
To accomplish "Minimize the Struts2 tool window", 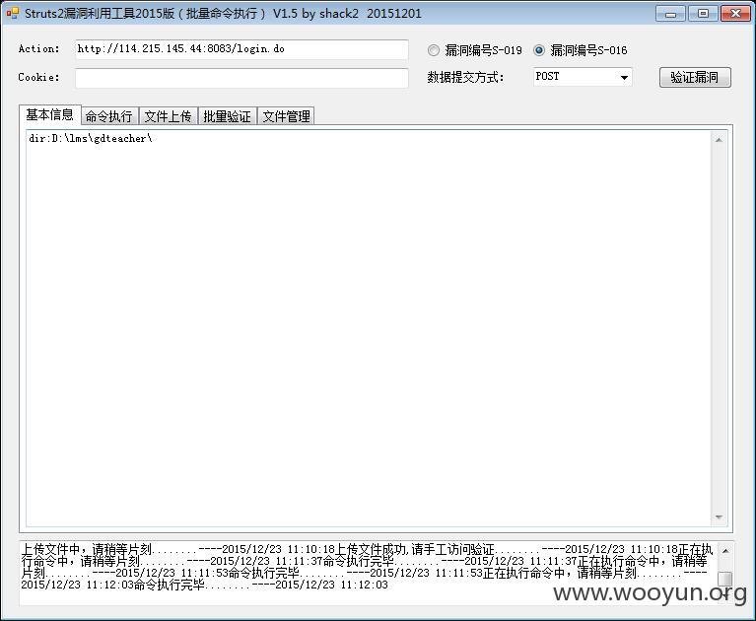I will point(670,13).
